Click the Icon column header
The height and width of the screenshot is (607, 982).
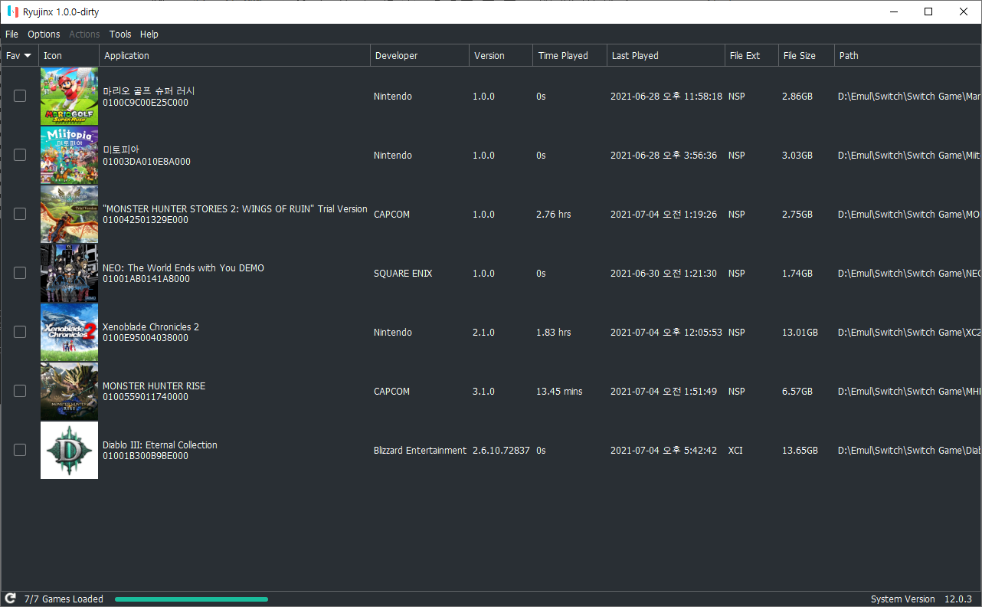pyautogui.click(x=69, y=55)
